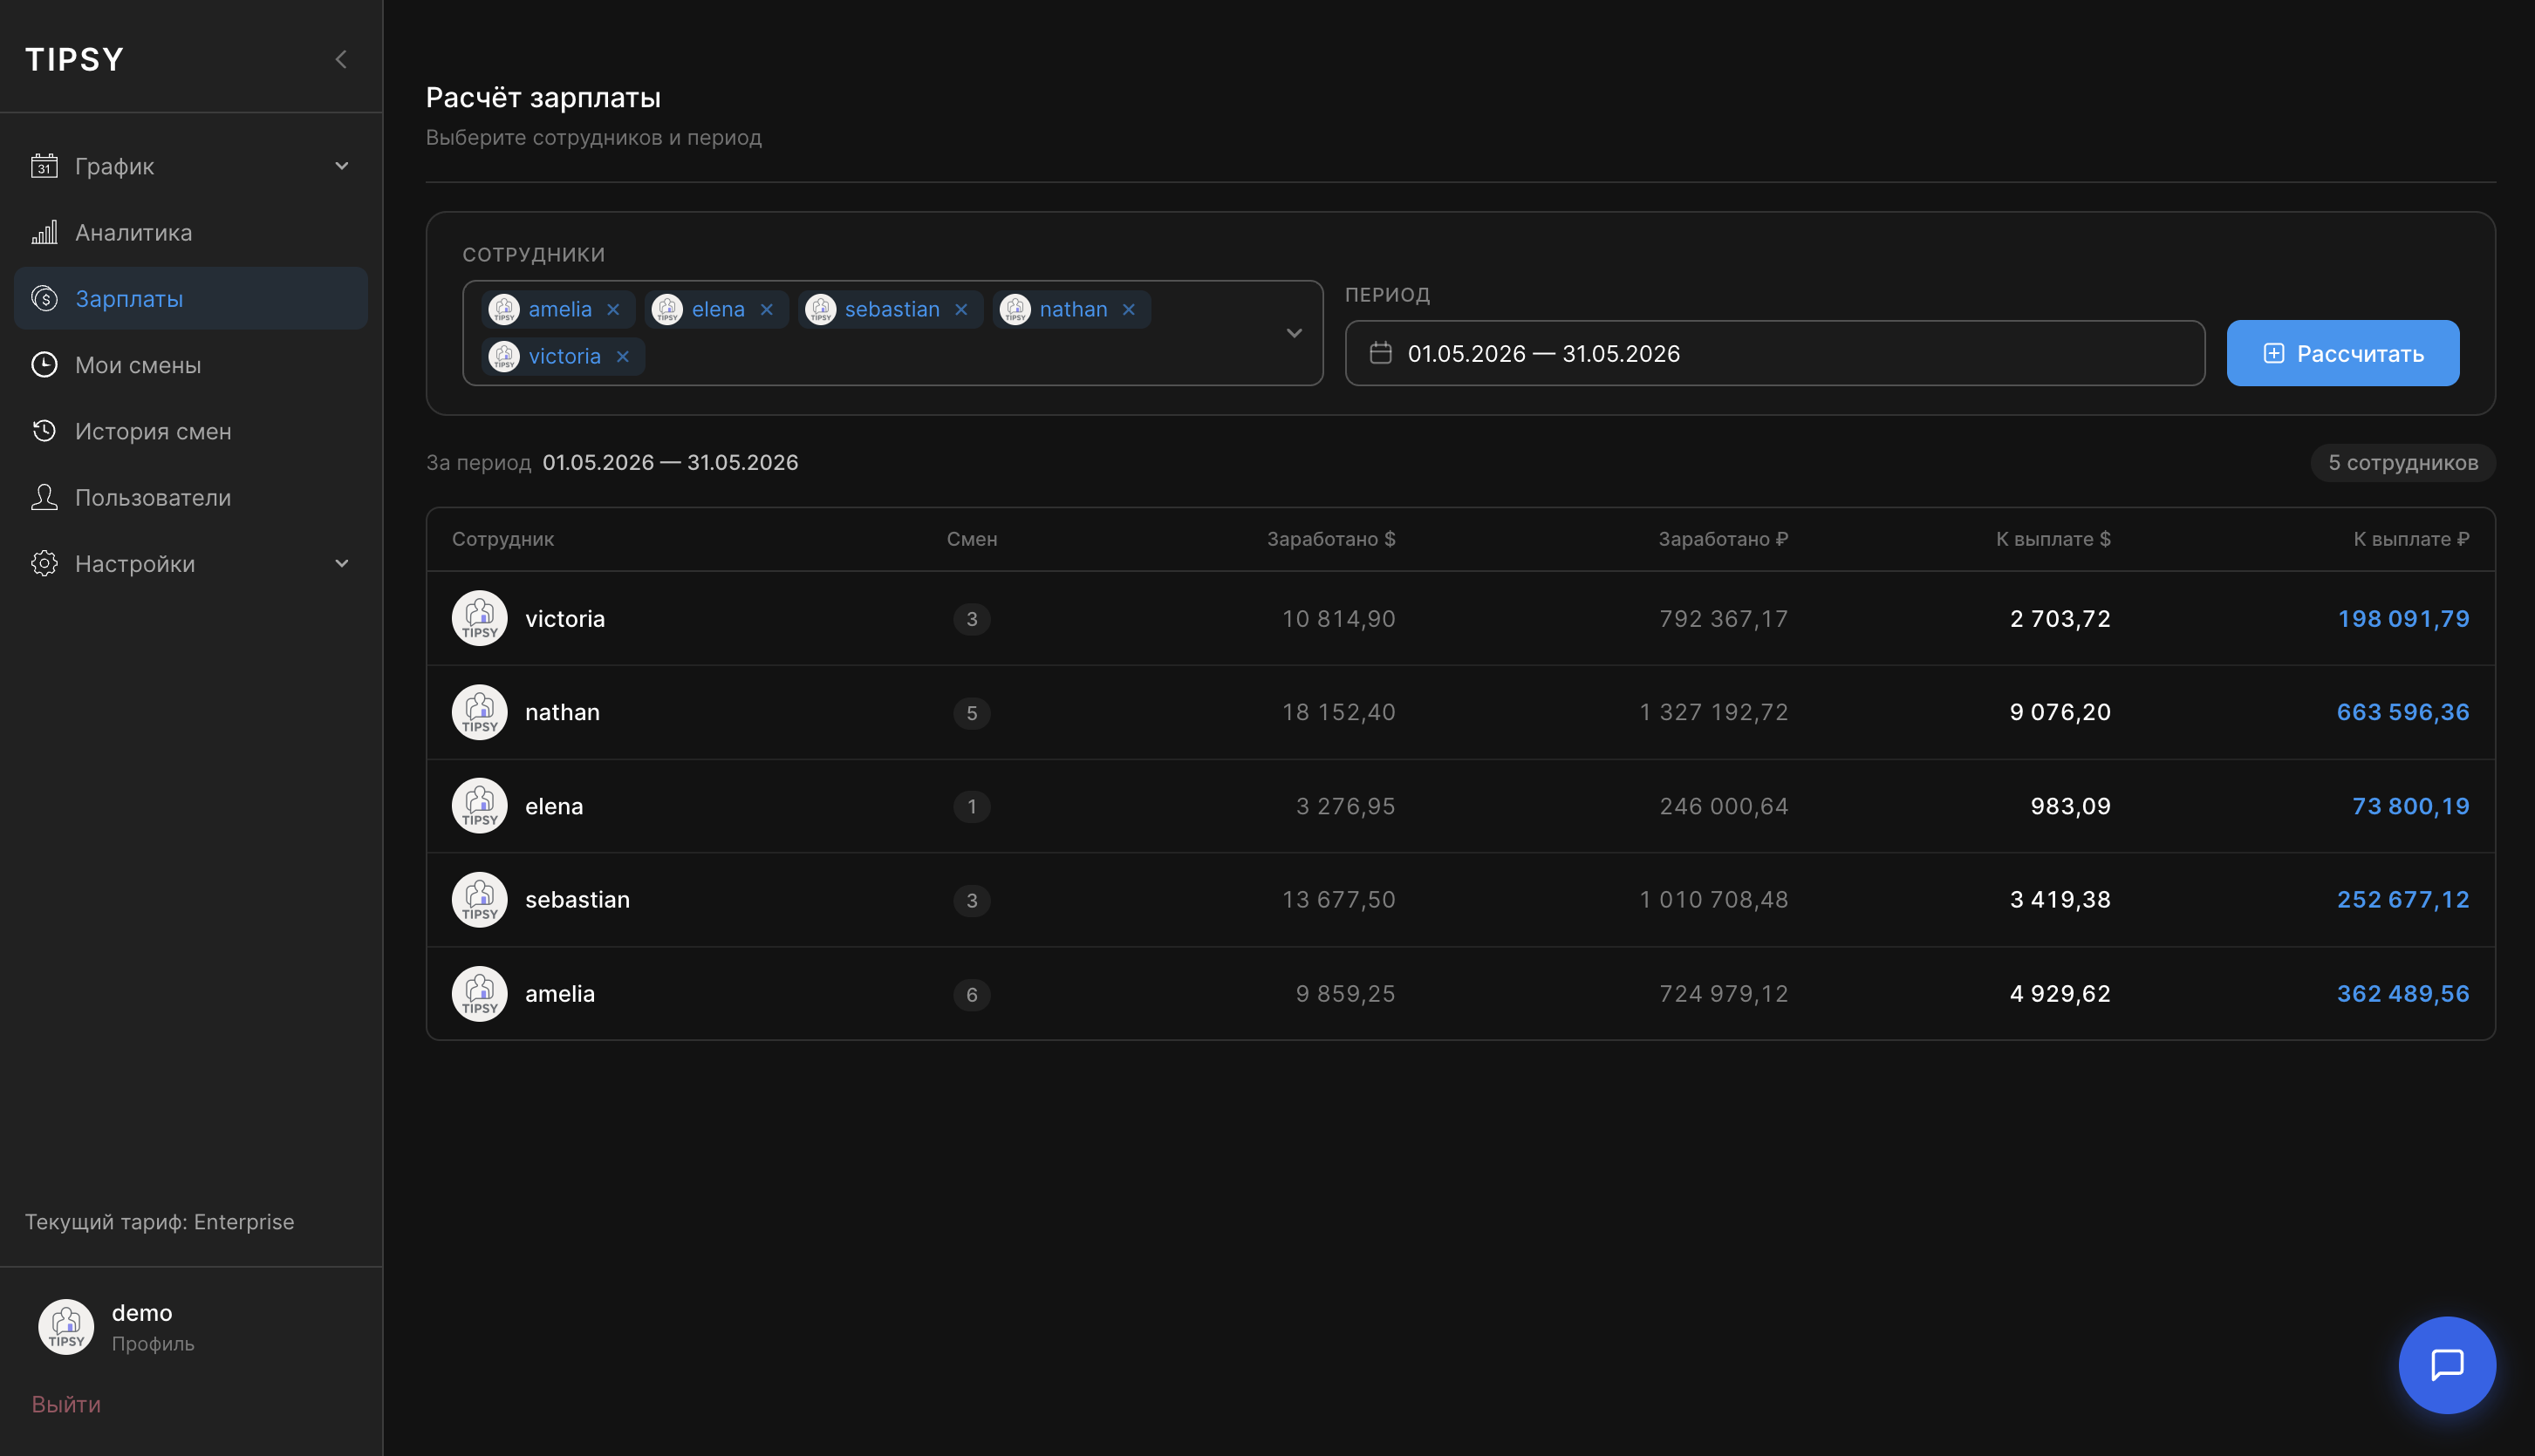Click inside the employees multi-select field

(x=892, y=333)
